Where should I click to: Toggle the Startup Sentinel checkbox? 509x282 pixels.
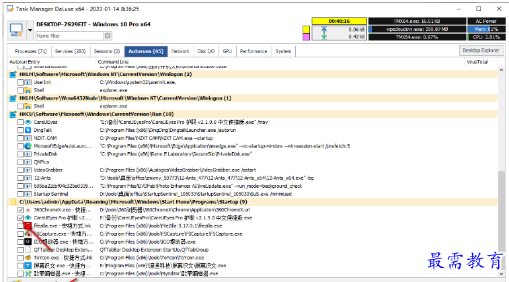pos(20,194)
